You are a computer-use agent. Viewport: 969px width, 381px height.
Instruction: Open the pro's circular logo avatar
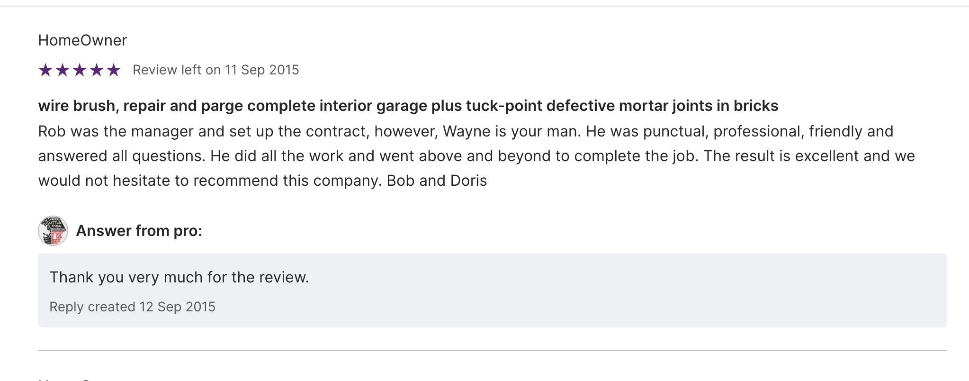pos(53,231)
